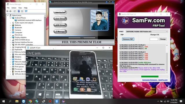Select the Processors tree row
This screenshot has width=185, height=104.
pos(18,69)
